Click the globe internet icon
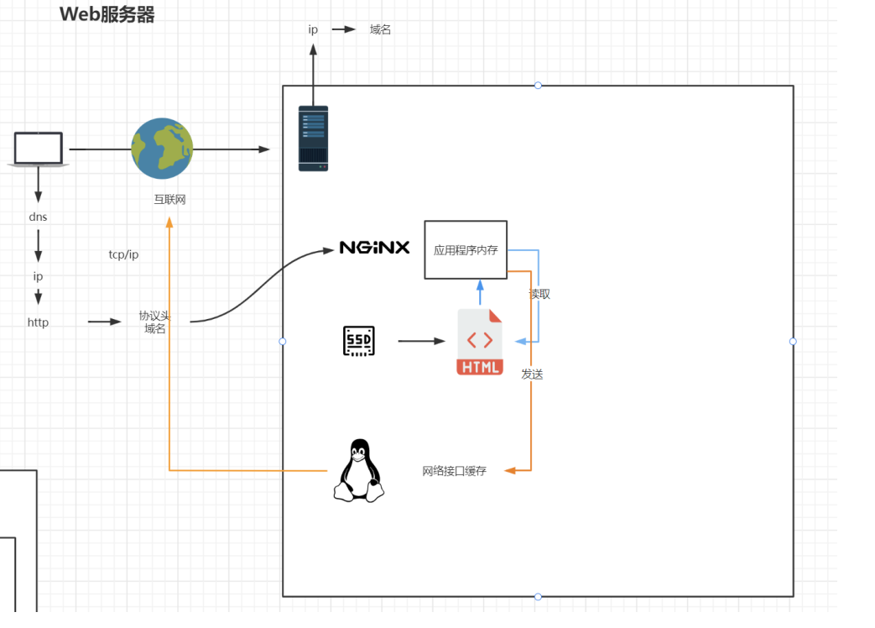Screen dimensions: 875x628 [162, 149]
